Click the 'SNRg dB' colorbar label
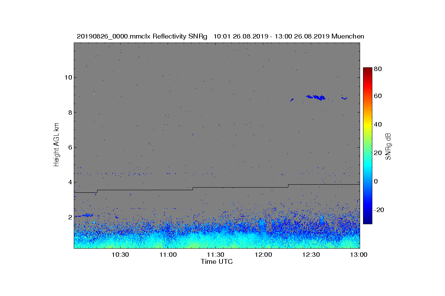The height and width of the screenshot is (296, 445). 389,147
